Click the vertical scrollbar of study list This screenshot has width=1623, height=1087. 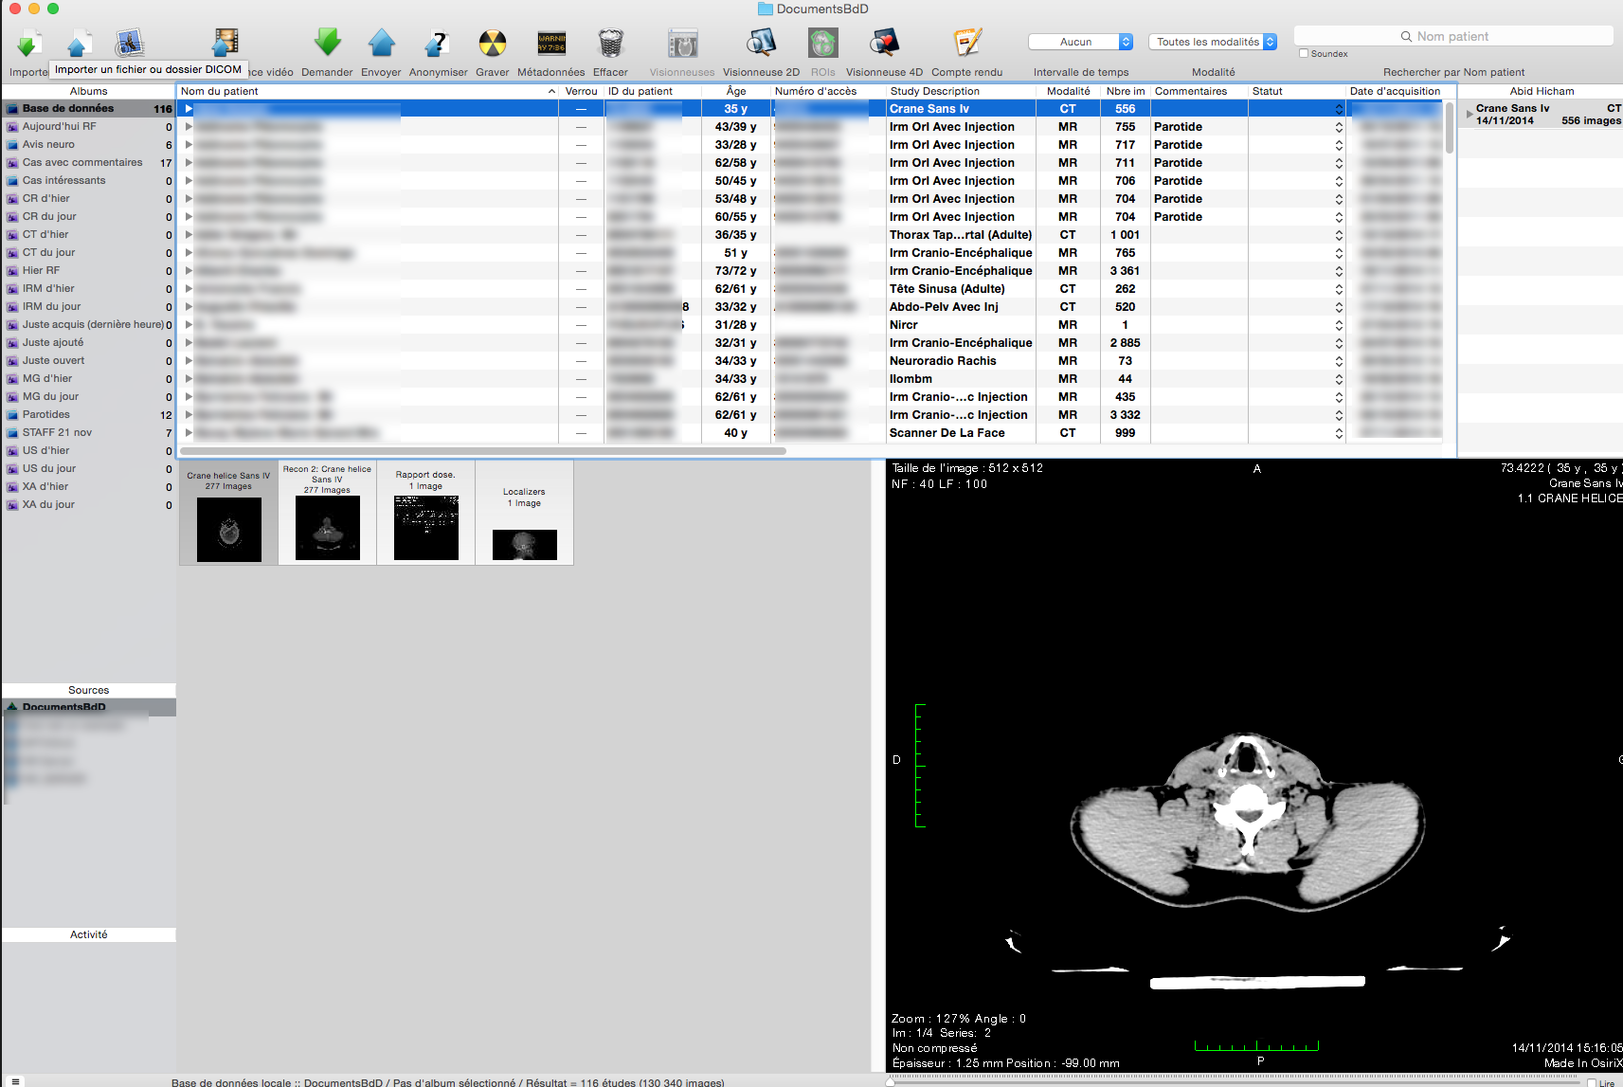(x=1450, y=129)
